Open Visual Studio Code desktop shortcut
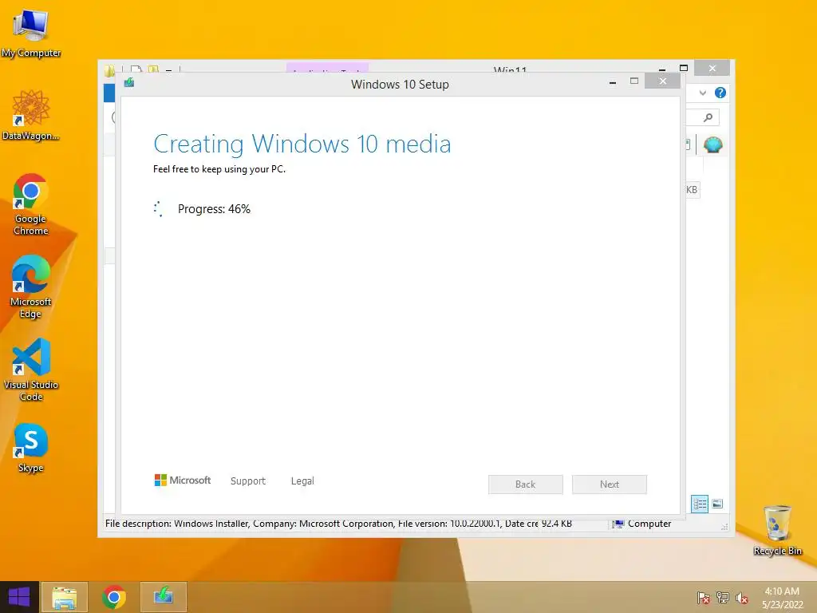The width and height of the screenshot is (817, 613). click(31, 370)
